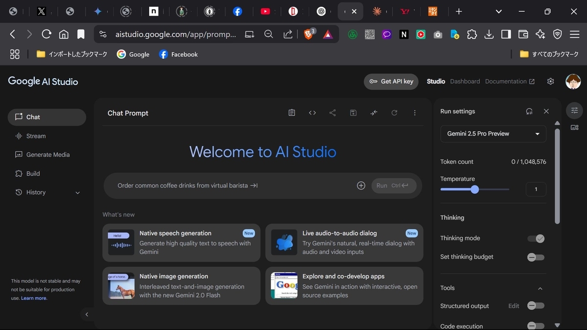Viewport: 587px width, 330px height.
Task: Click the Get API key button
Action: click(391, 82)
